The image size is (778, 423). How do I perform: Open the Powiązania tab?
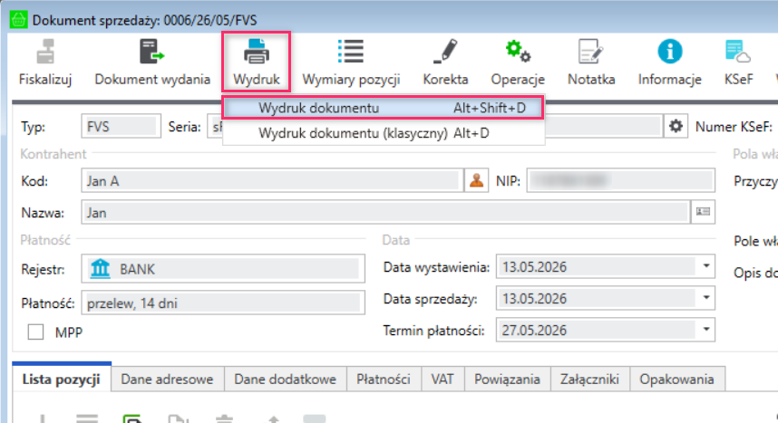[507, 380]
